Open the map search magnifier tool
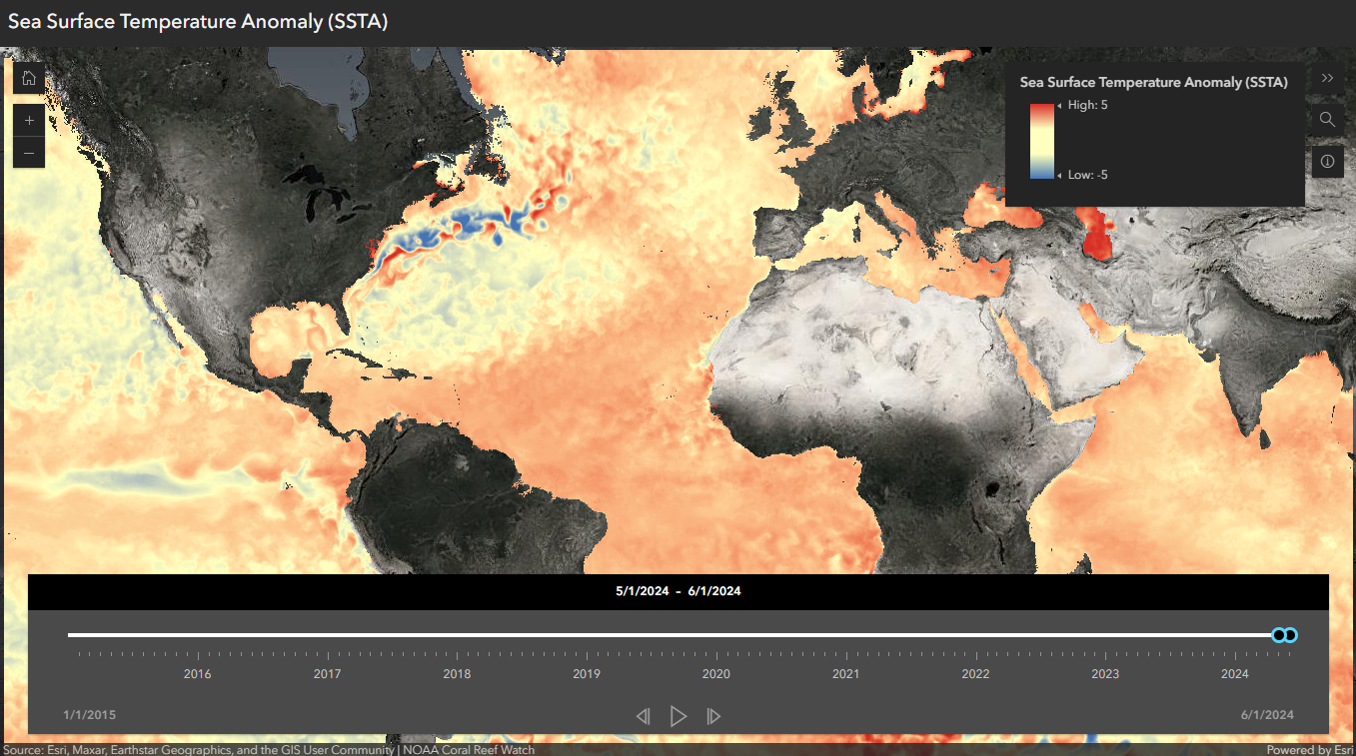 click(1327, 120)
